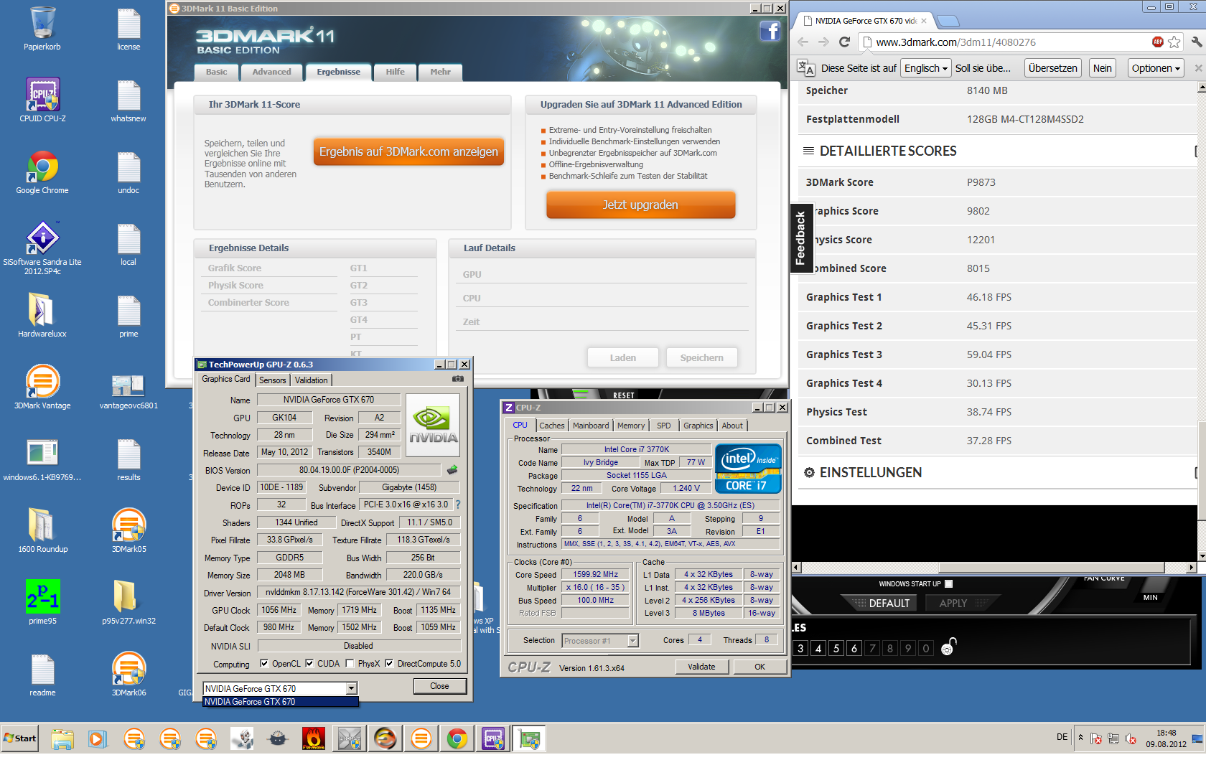Toggle the DirectCompute 5.0 checkbox
Viewport: 1206px width, 765px height.
pyautogui.click(x=389, y=663)
